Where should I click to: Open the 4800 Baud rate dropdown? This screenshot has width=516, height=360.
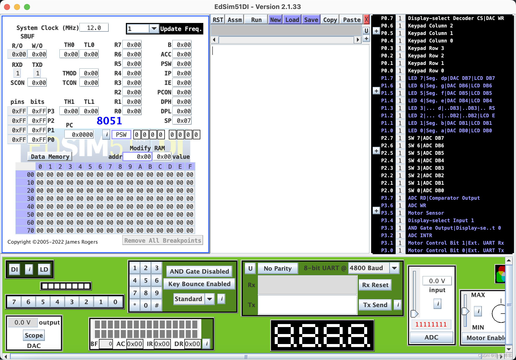point(394,268)
